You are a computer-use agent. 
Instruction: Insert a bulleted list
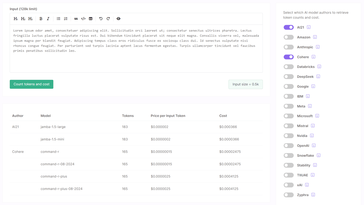coord(59,19)
